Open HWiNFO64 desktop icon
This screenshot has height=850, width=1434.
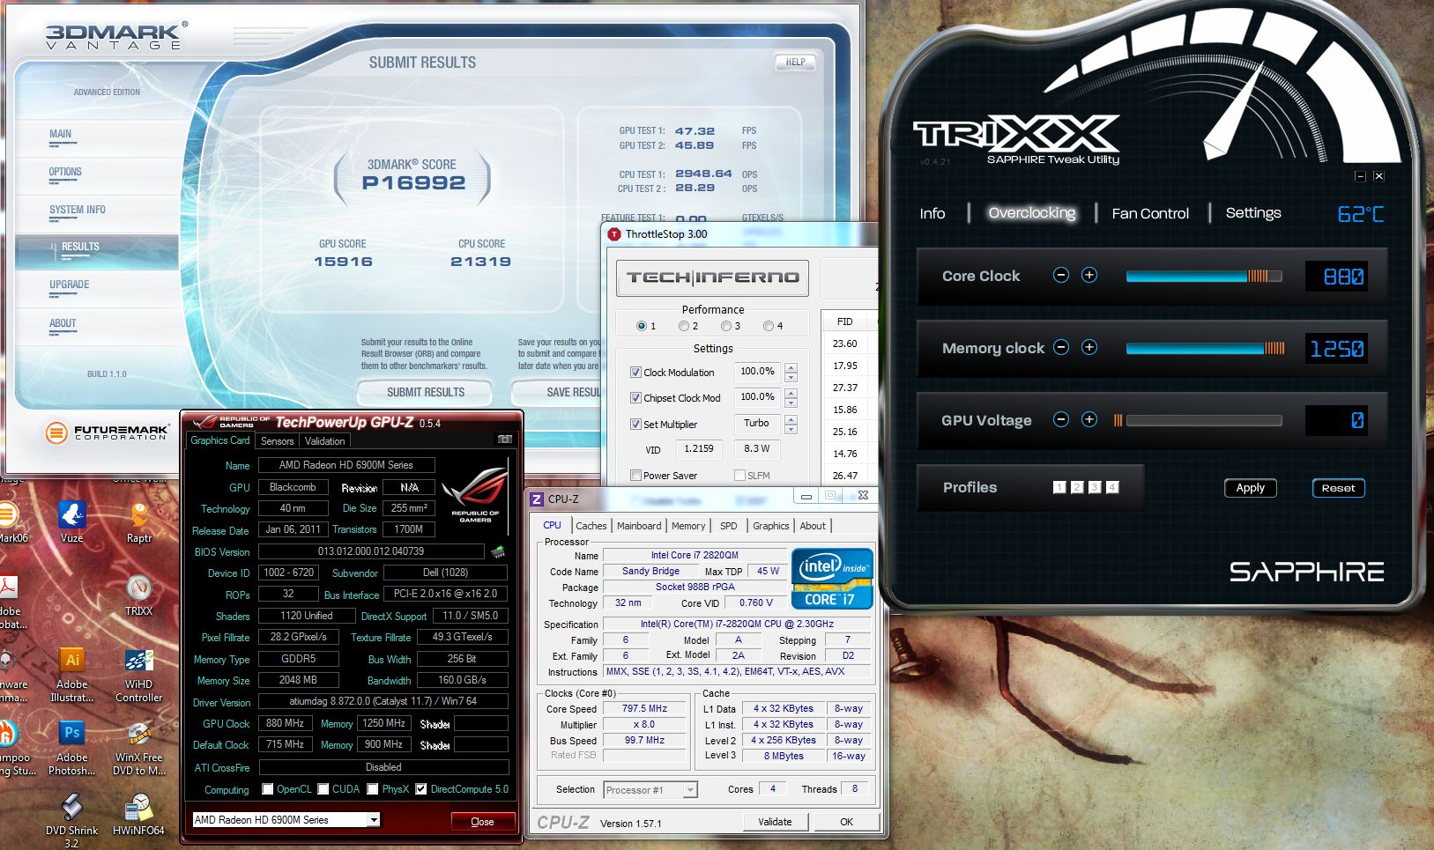click(x=138, y=816)
